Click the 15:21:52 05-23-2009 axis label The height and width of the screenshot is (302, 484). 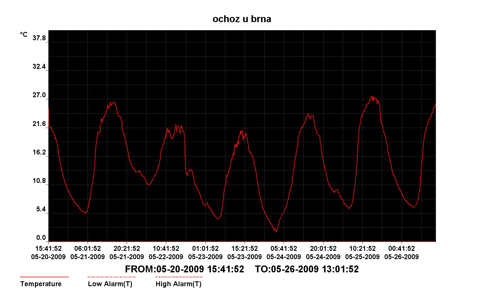pos(245,253)
